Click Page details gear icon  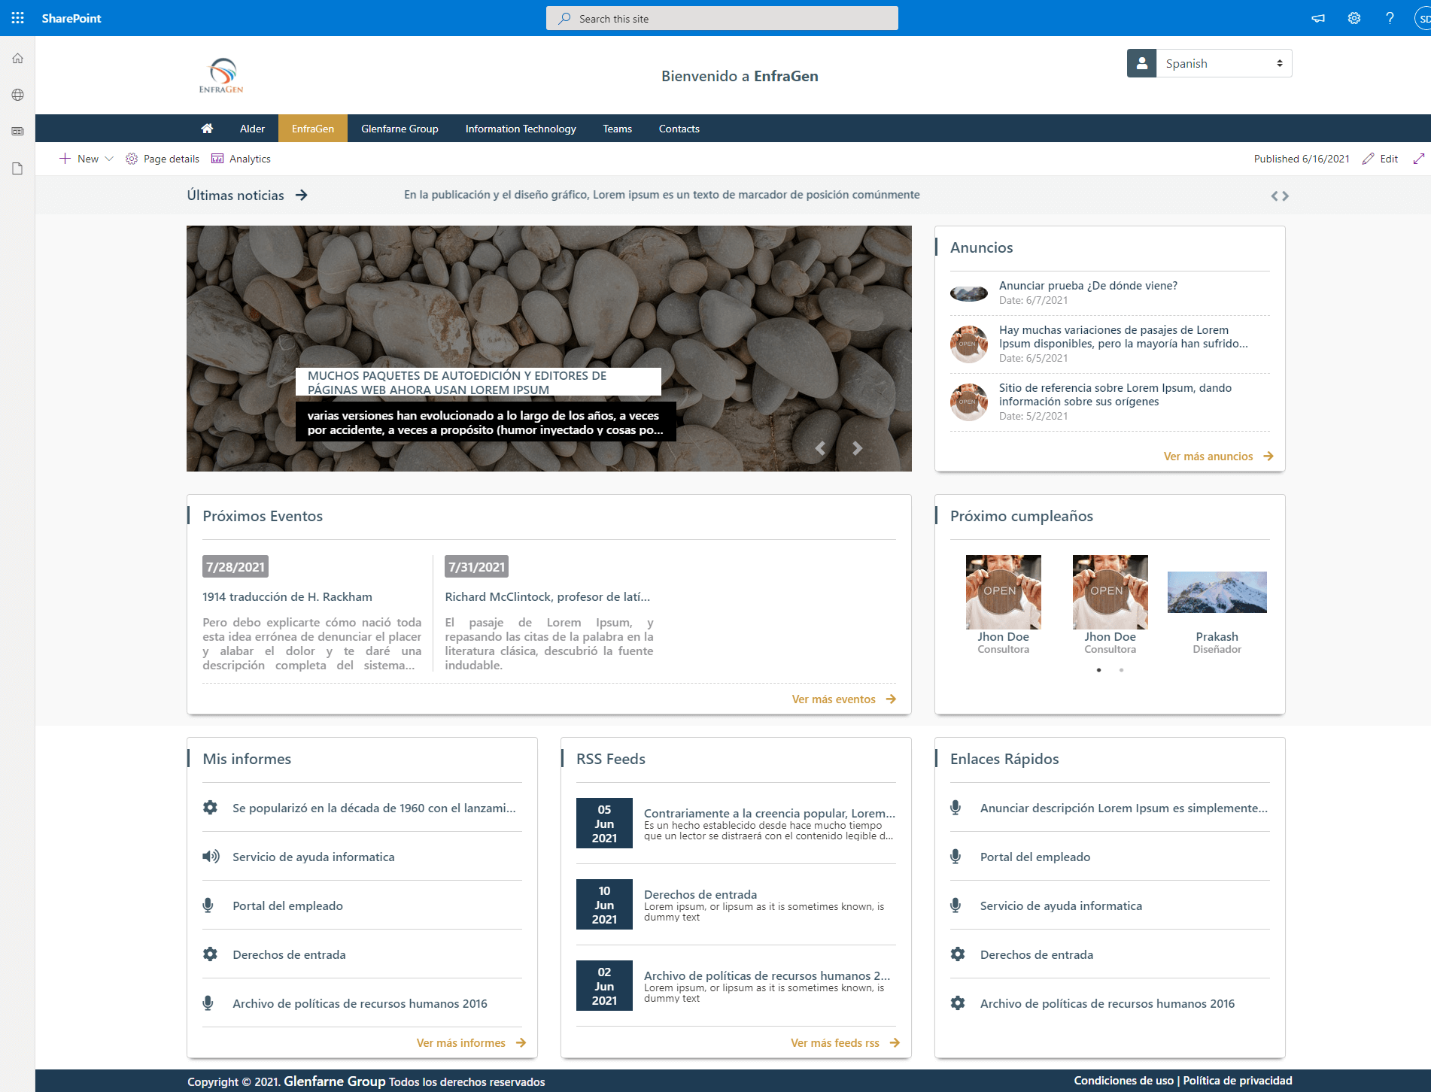pos(132,159)
